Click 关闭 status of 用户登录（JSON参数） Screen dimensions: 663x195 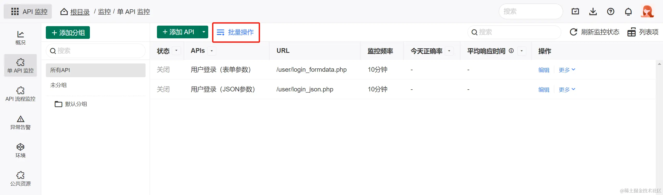coord(163,89)
